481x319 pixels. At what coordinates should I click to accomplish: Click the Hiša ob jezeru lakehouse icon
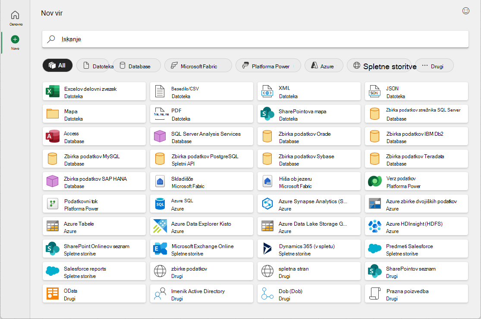click(267, 181)
